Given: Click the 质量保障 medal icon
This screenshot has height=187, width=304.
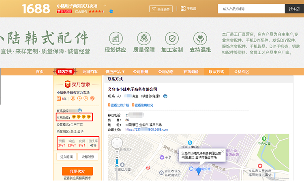Looking at the screenshot, I should 144,38.
